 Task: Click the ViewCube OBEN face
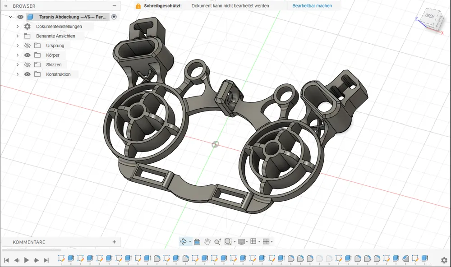pyautogui.click(x=430, y=16)
